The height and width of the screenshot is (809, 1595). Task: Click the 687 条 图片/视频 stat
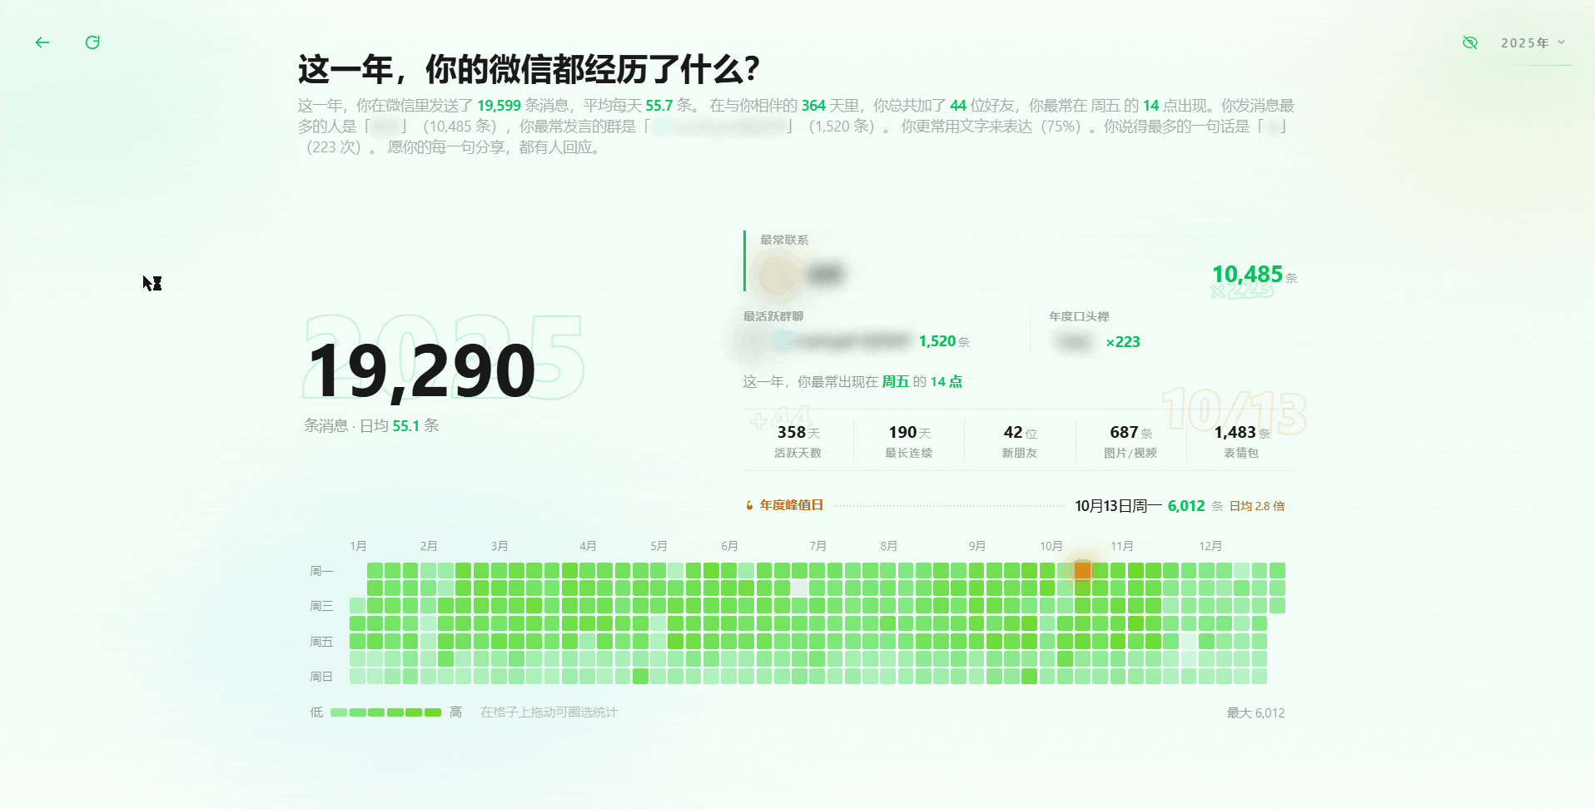(x=1130, y=441)
